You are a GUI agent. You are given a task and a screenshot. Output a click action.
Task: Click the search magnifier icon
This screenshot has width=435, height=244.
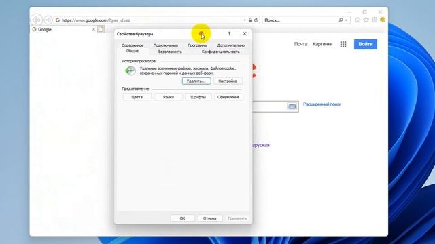tap(341, 20)
